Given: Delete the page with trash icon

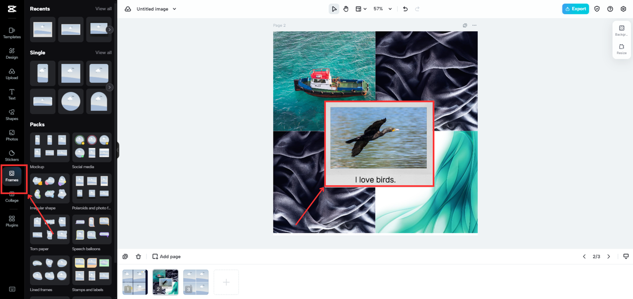Looking at the screenshot, I should 138,256.
